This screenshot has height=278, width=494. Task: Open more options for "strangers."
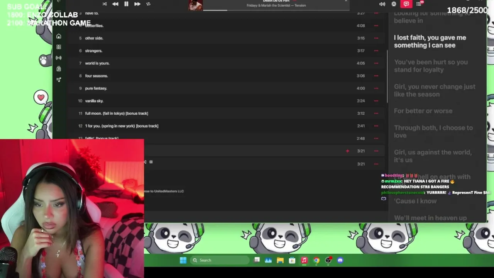pyautogui.click(x=376, y=51)
